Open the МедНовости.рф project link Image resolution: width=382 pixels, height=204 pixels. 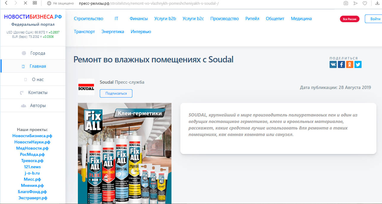(32, 148)
